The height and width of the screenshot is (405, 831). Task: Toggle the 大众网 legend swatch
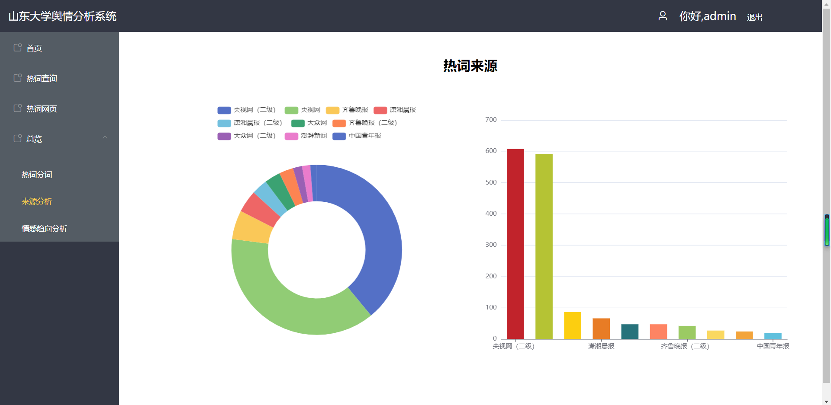pos(298,123)
